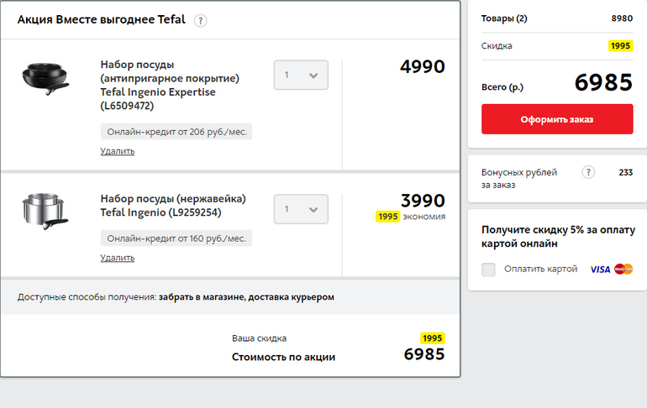Click online credit from 206 rubles badge

click(176, 132)
